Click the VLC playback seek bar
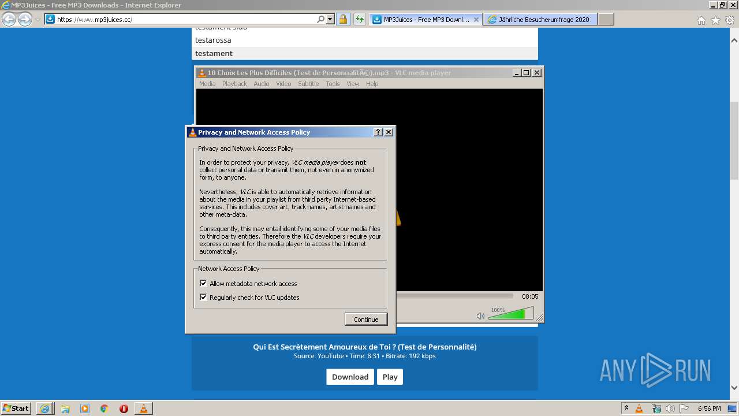Image resolution: width=739 pixels, height=416 pixels. coord(455,296)
